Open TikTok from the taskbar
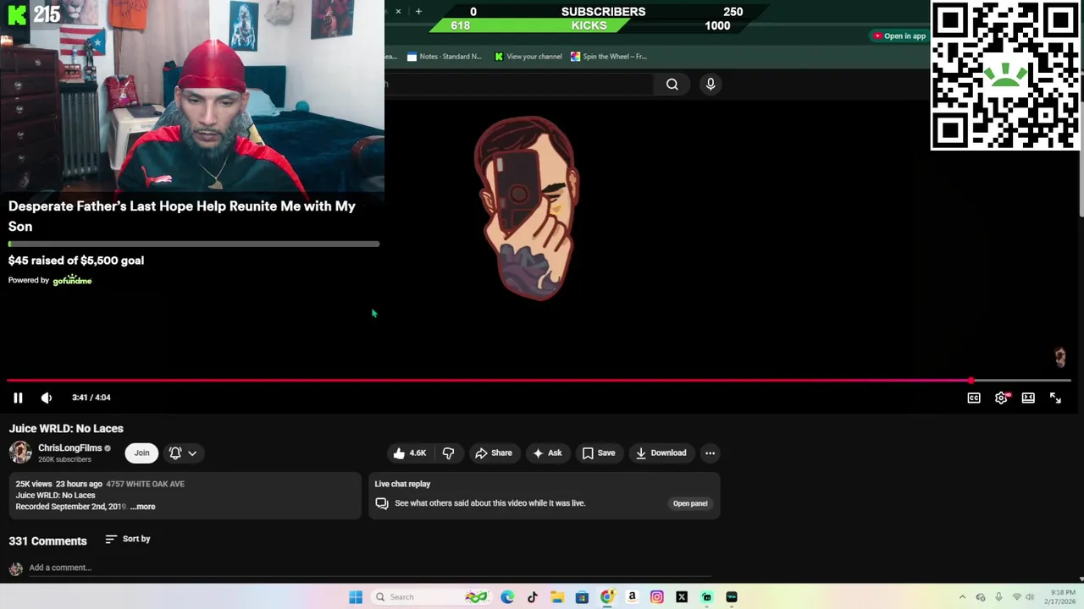 (532, 597)
